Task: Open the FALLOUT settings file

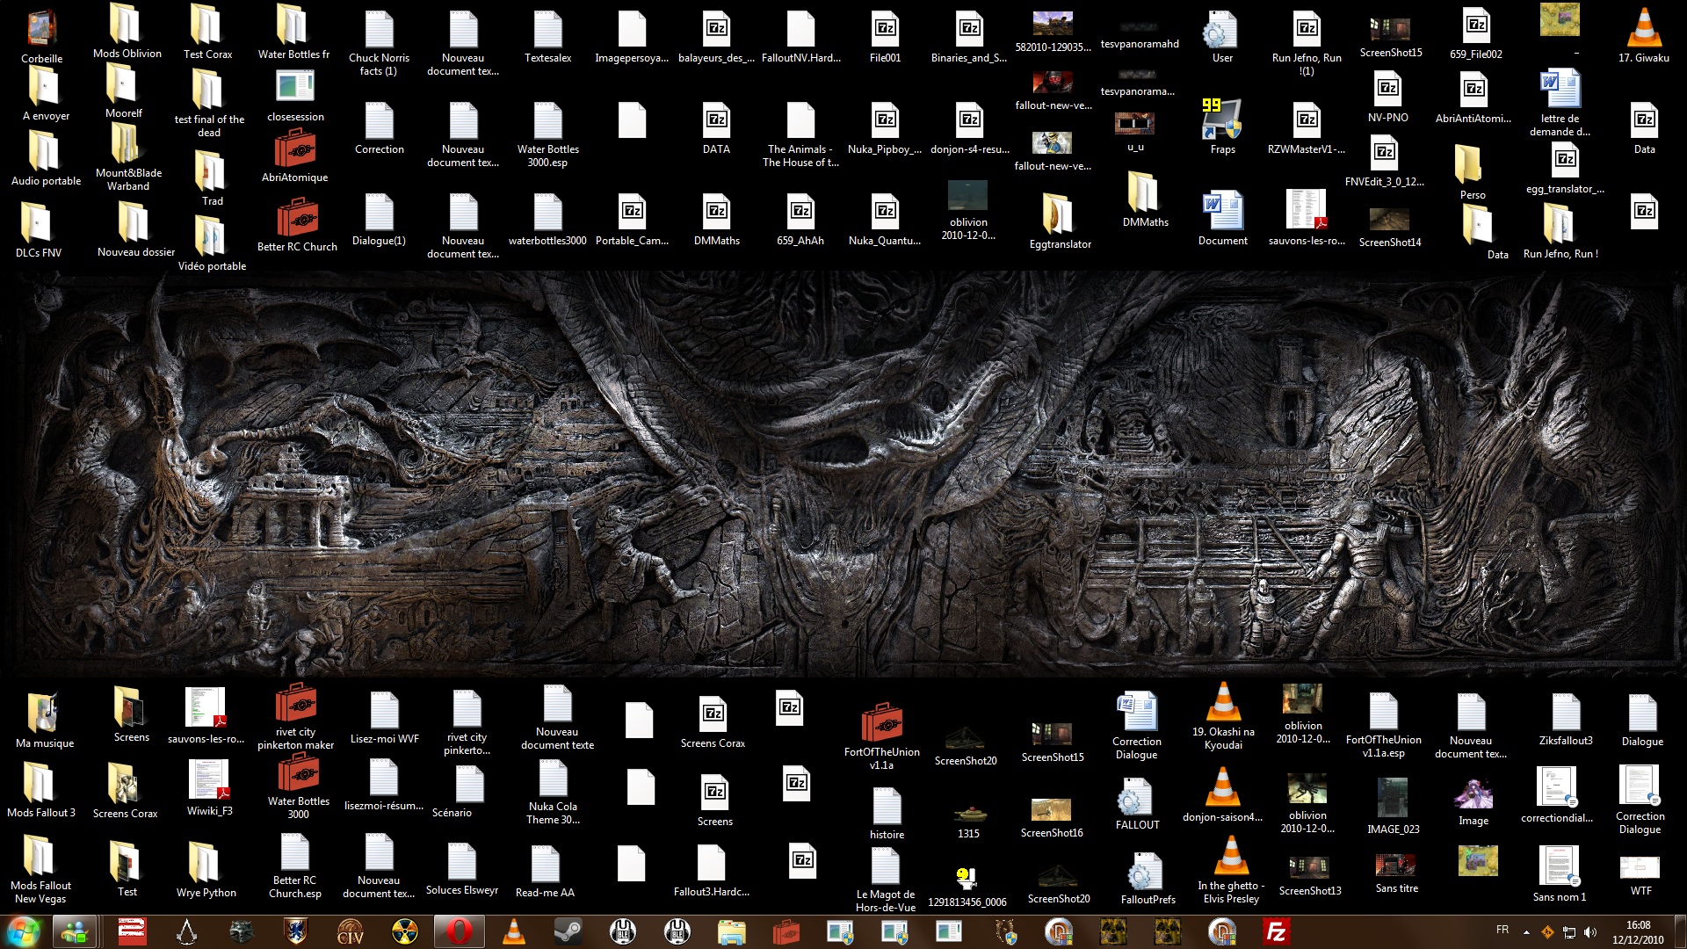Action: [x=1137, y=804]
